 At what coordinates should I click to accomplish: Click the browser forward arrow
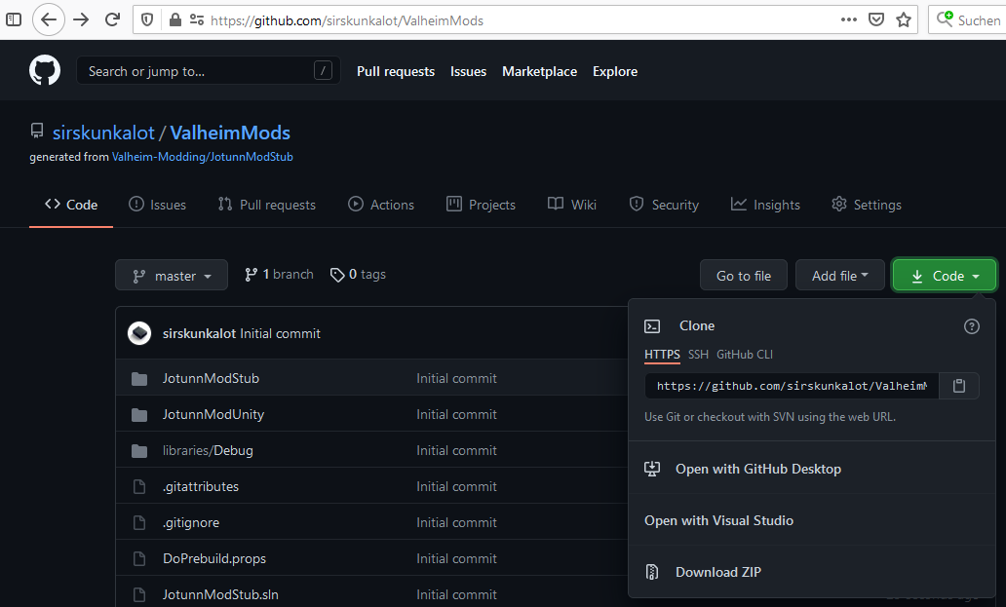[x=81, y=19]
